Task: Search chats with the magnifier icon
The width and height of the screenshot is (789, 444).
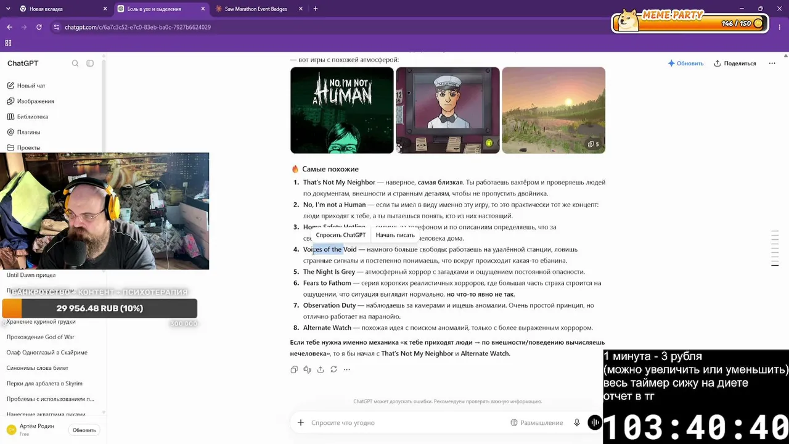Action: click(75, 64)
